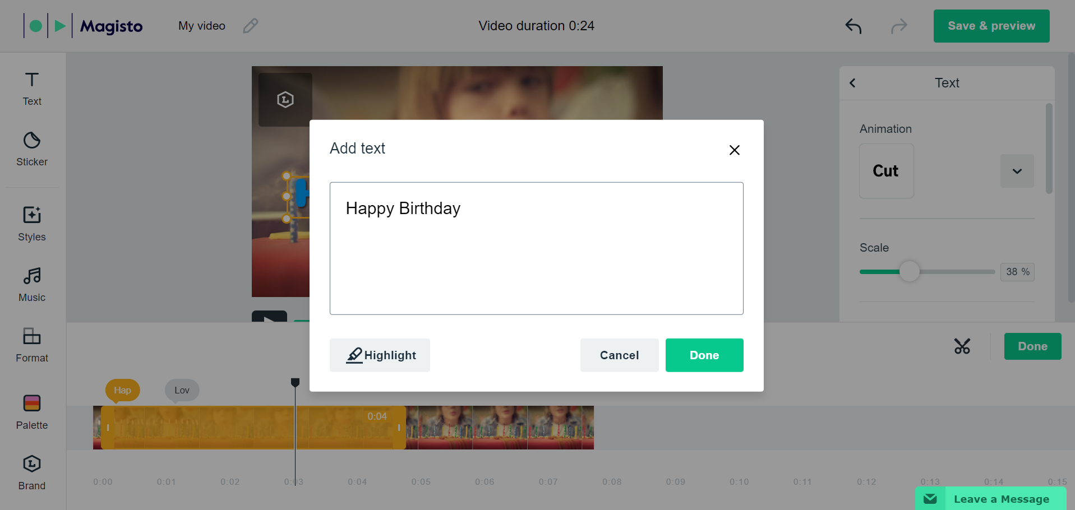Click the scissors cut icon

(x=962, y=346)
